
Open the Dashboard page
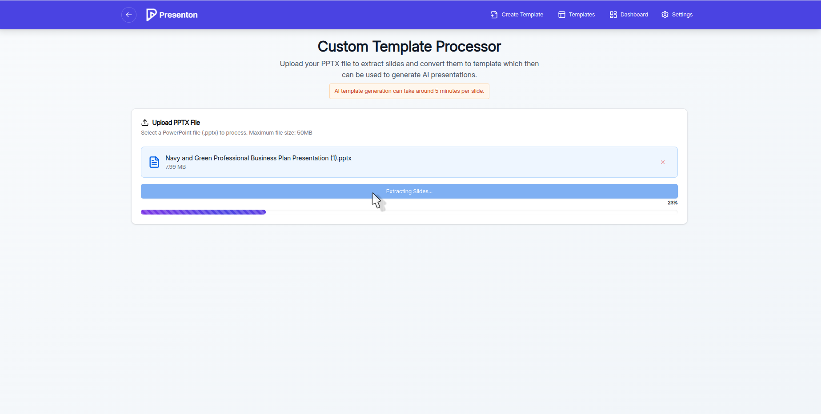[633, 14]
